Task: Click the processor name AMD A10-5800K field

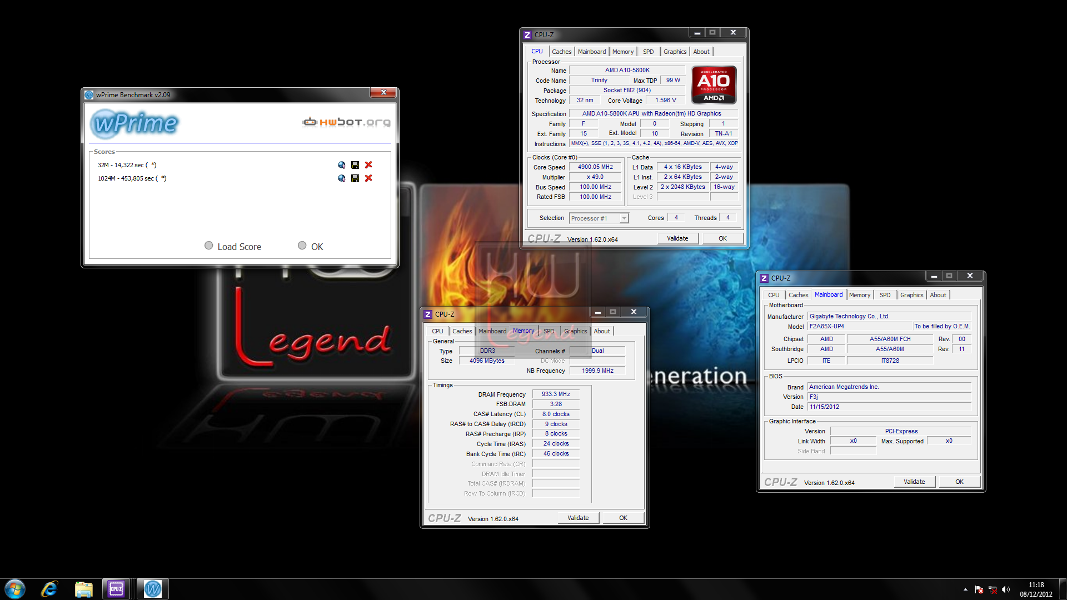Action: 627,70
